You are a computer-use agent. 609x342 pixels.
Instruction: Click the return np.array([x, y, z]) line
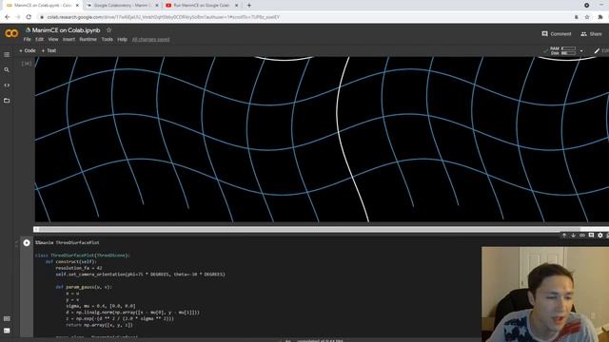click(x=99, y=325)
